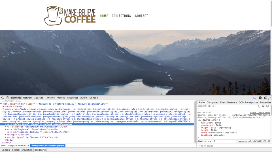The height and width of the screenshot is (152, 272).
Task: Open the drawer Search tab
Action: click(16, 150)
